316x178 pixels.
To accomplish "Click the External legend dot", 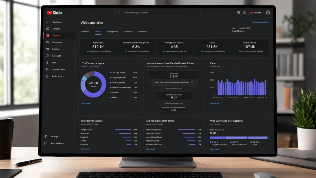I will 111,93.
